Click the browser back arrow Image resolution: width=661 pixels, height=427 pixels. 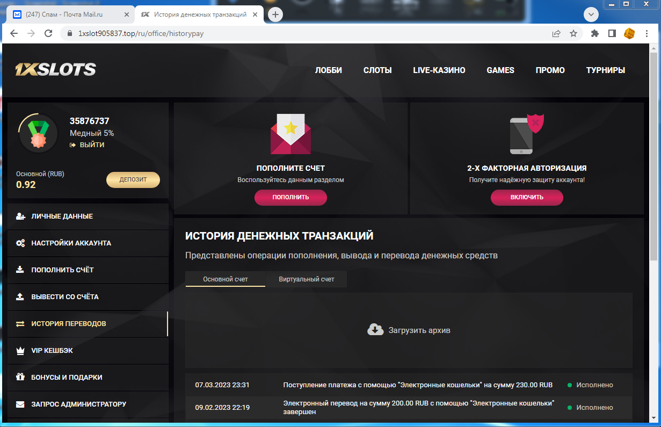(x=14, y=33)
